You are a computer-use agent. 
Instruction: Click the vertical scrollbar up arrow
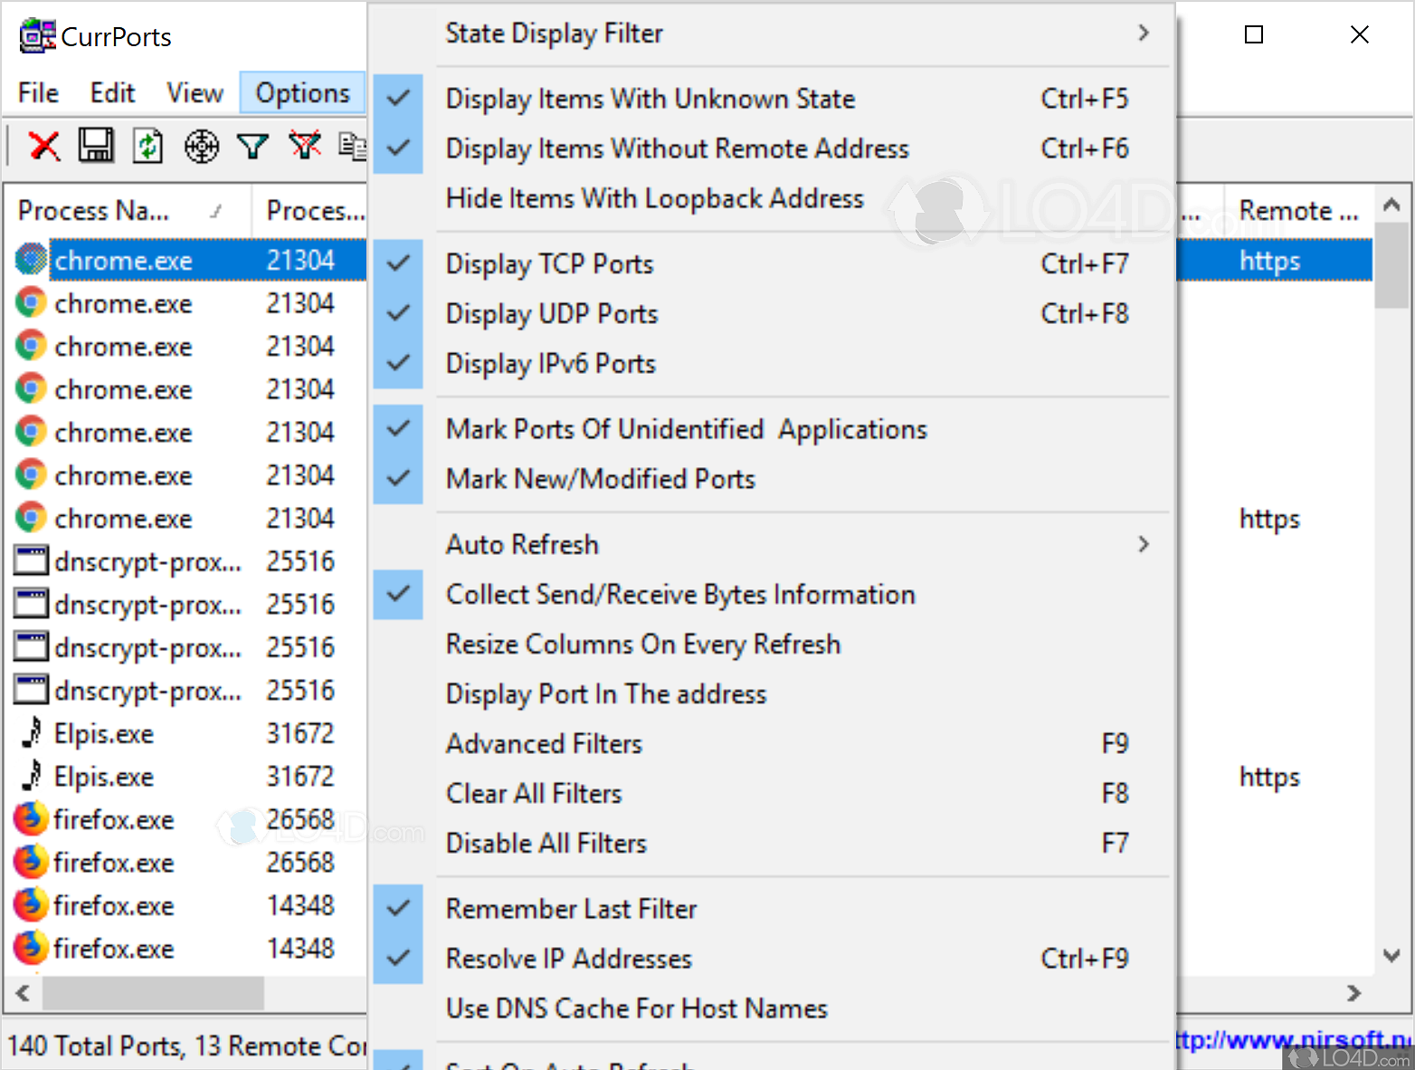point(1391,205)
